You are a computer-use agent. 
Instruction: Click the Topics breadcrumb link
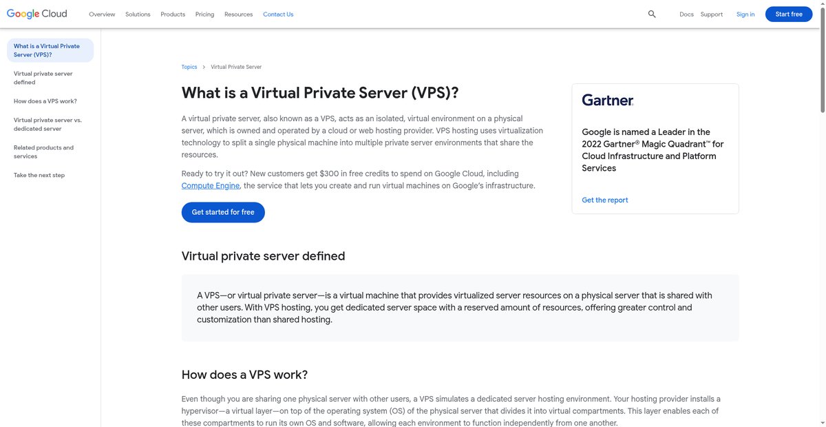189,67
